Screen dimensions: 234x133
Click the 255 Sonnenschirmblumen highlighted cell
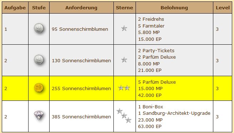click(81, 88)
